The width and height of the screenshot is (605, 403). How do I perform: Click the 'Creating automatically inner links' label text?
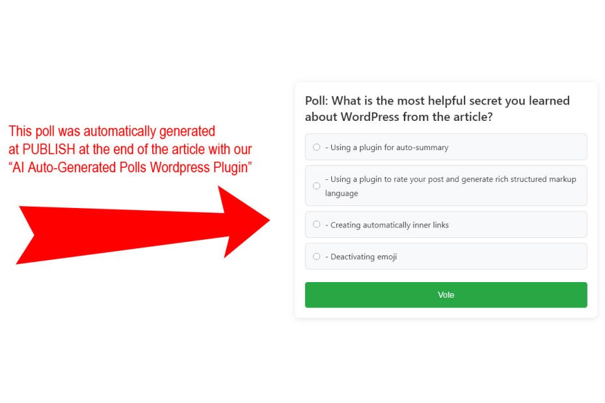[x=386, y=225]
